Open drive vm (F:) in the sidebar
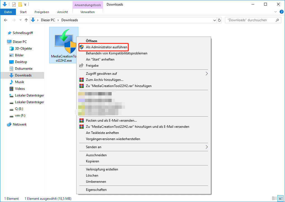 [x=20, y=116]
